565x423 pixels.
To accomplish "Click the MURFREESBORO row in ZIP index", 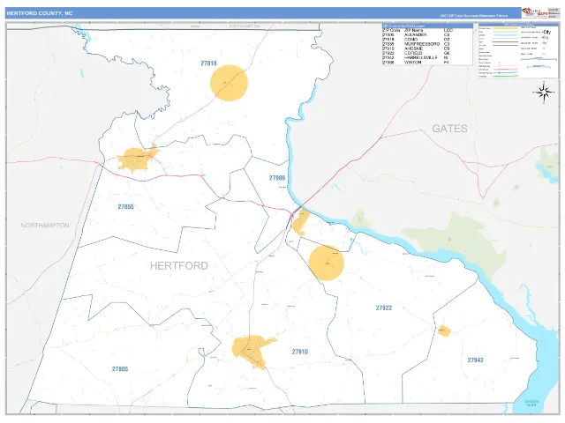I will [x=427, y=44].
